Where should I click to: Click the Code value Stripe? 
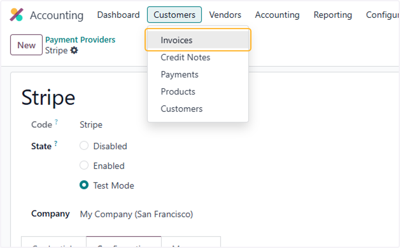[x=91, y=125]
